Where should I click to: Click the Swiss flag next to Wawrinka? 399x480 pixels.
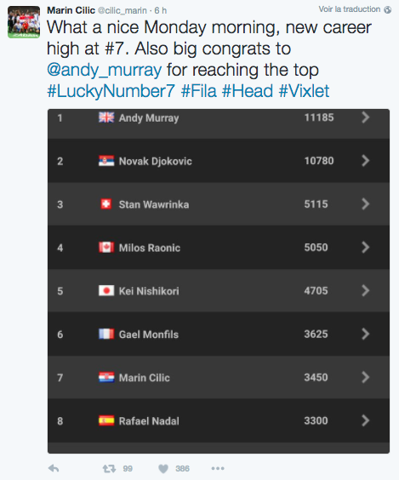106,204
